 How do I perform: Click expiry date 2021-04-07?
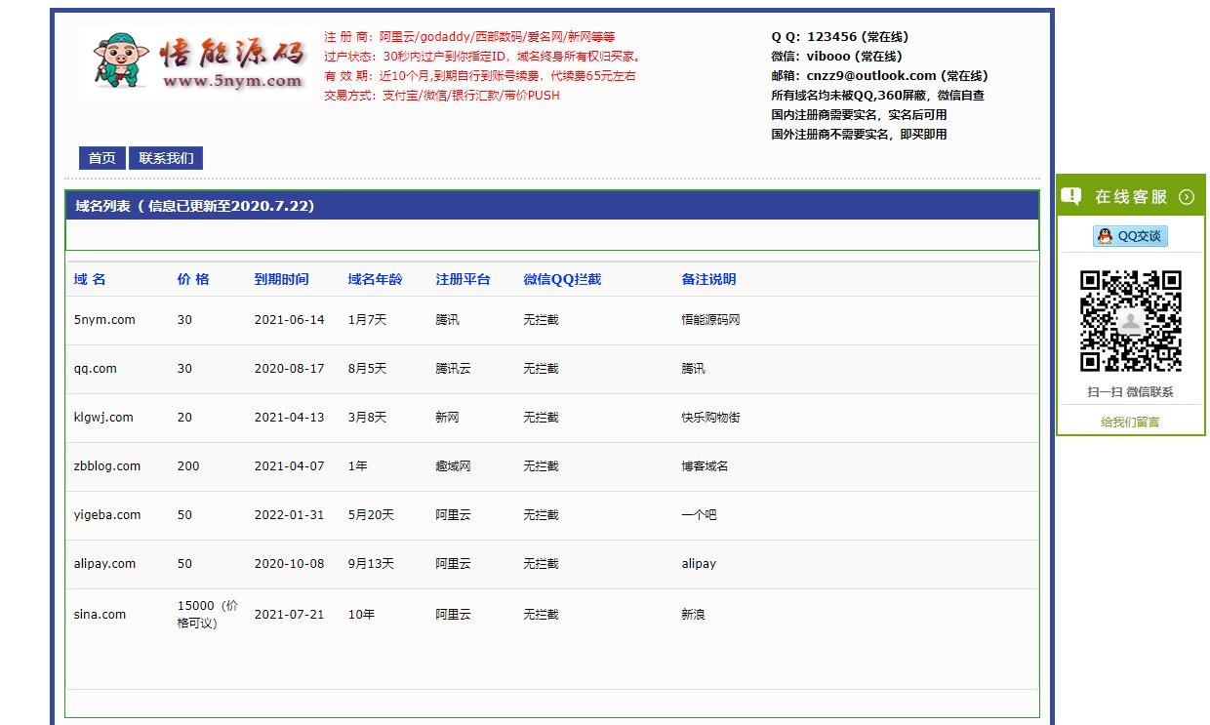289,466
